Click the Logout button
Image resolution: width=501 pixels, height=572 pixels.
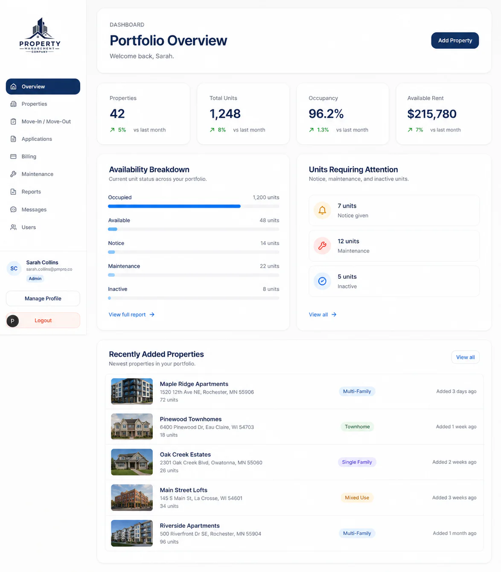[43, 321]
